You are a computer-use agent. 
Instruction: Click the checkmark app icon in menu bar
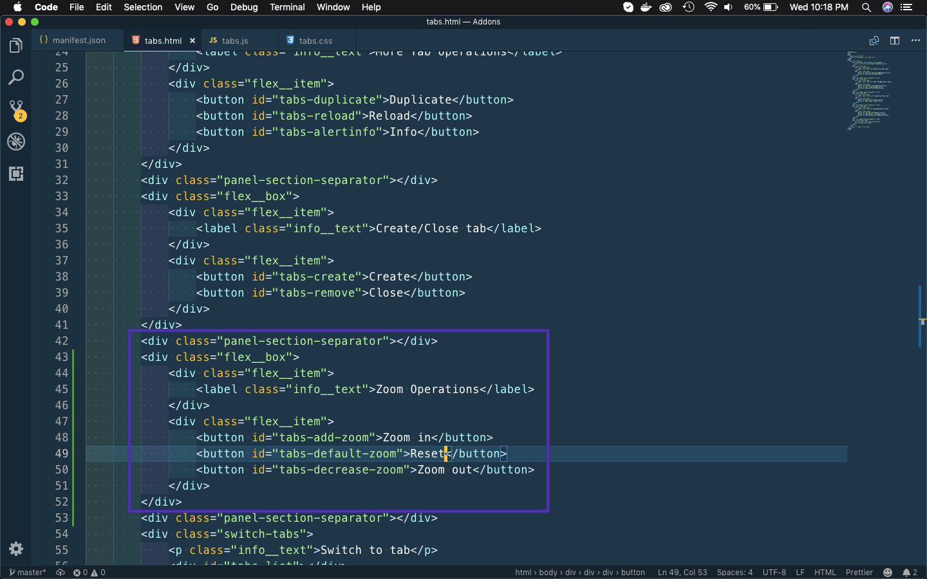tap(628, 7)
